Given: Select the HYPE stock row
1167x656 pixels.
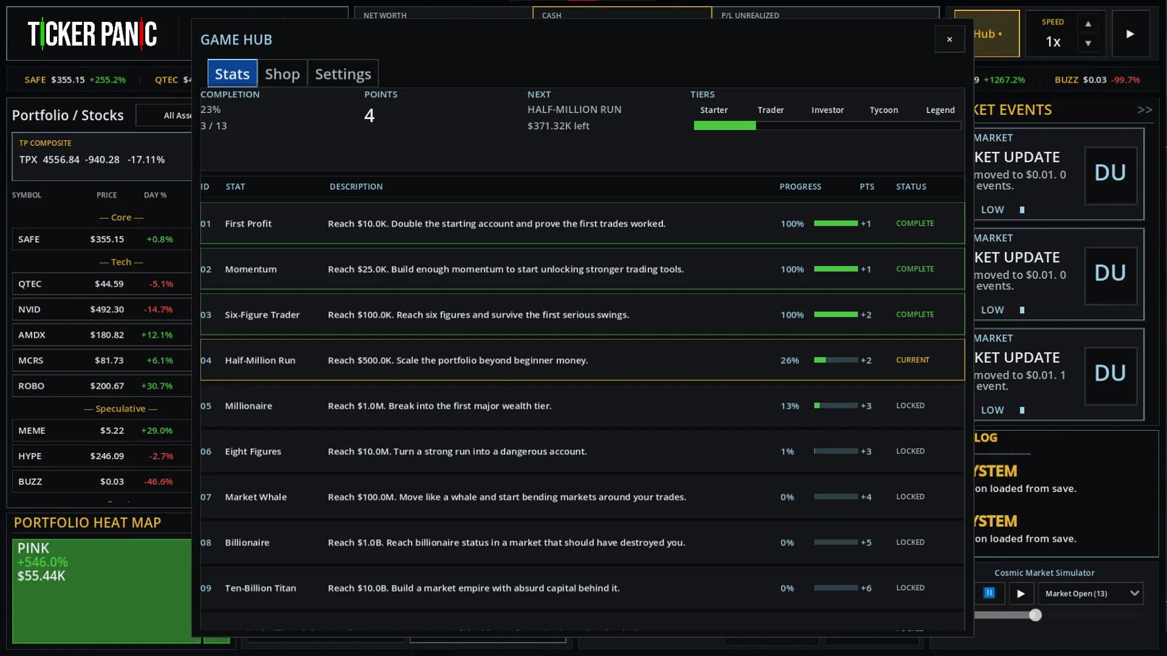Looking at the screenshot, I should point(102,456).
